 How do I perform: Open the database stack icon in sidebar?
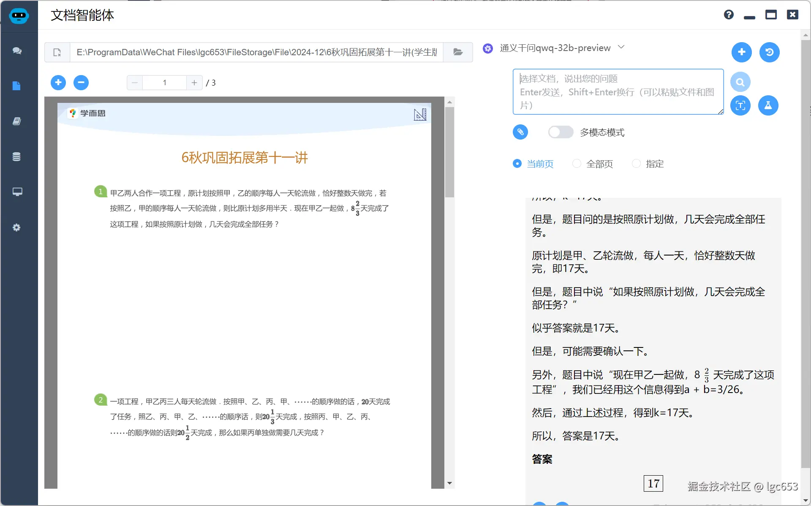coord(16,157)
